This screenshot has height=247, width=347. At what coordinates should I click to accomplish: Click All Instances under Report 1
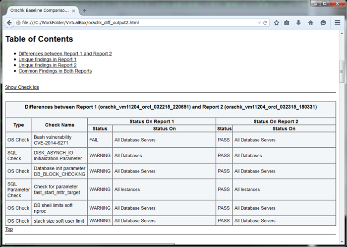click(127, 189)
